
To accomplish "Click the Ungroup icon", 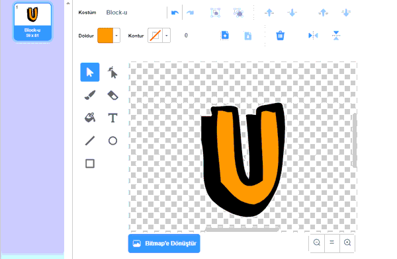I will (x=238, y=13).
